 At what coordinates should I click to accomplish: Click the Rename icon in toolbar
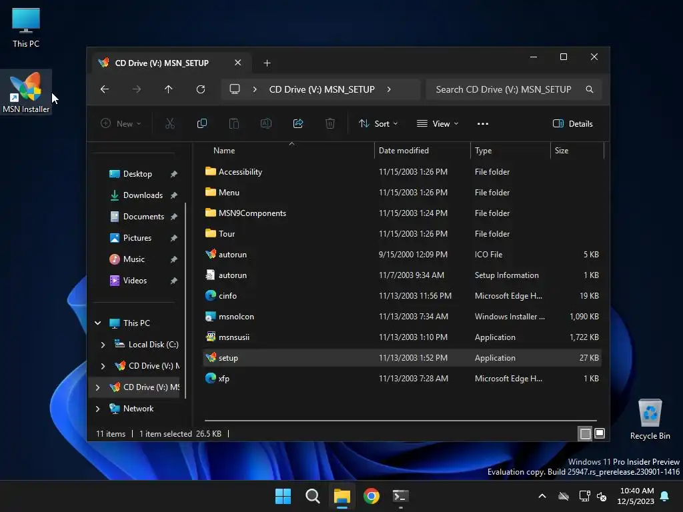266,123
